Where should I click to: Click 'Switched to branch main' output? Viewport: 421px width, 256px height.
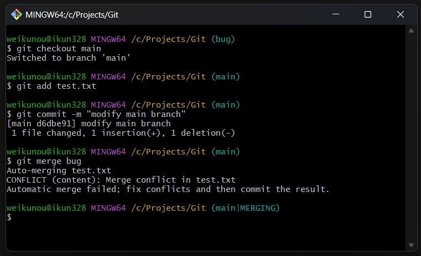pyautogui.click(x=69, y=58)
